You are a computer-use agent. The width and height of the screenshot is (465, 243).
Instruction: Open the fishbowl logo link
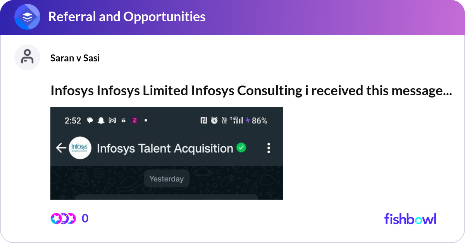click(x=410, y=219)
